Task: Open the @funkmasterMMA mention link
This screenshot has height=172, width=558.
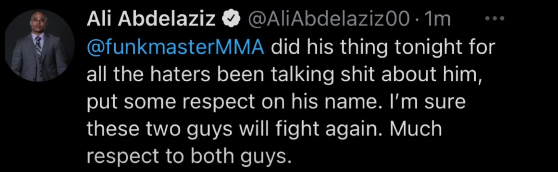Action: click(176, 47)
